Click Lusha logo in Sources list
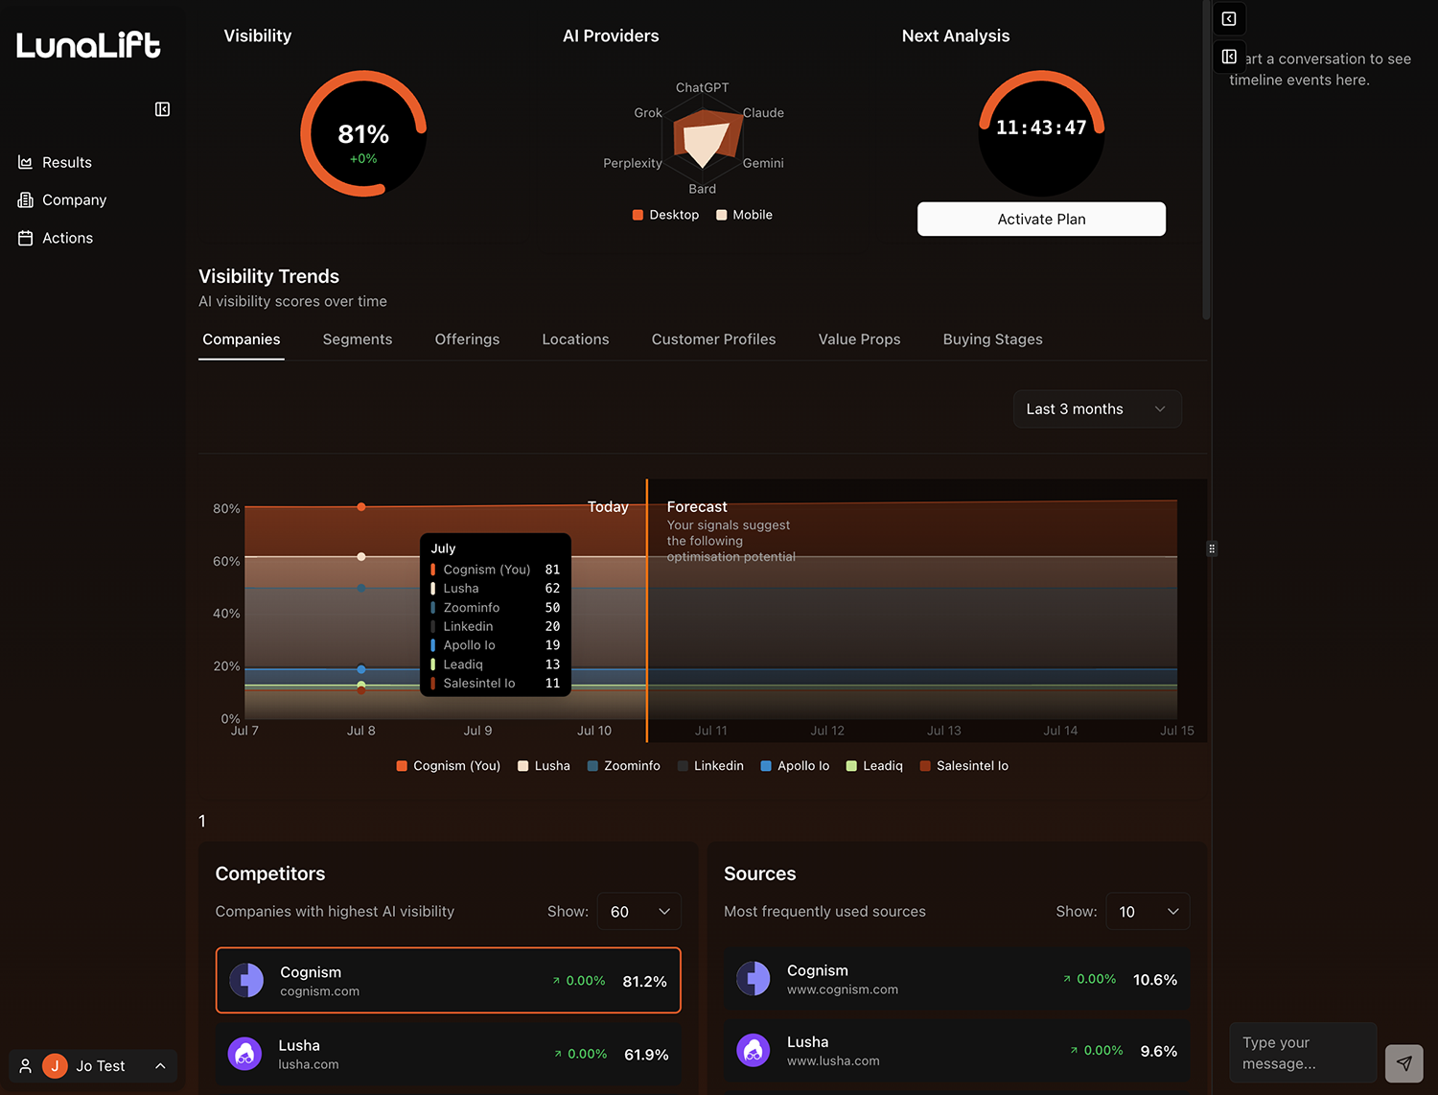Image resolution: width=1438 pixels, height=1095 pixels. pos(754,1050)
